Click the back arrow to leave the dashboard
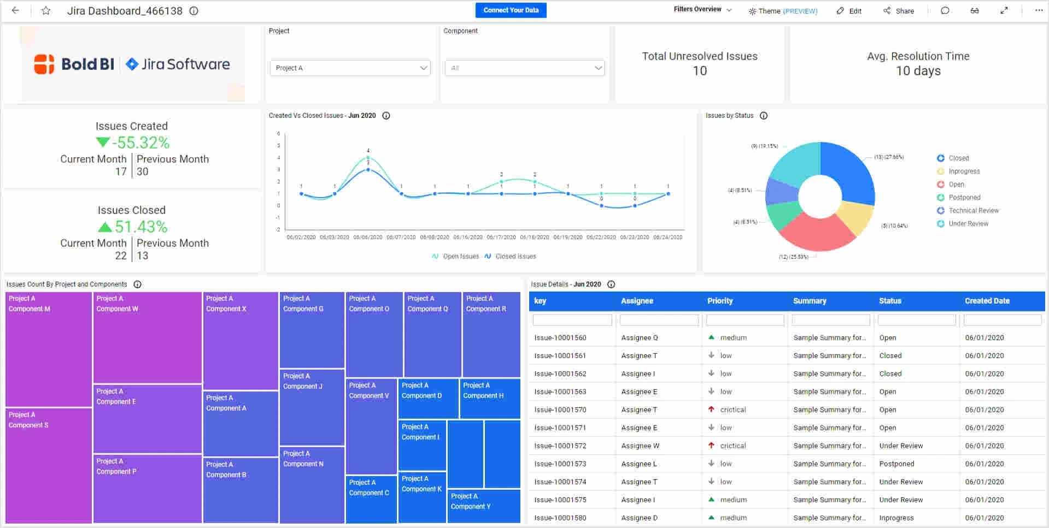 coord(15,10)
